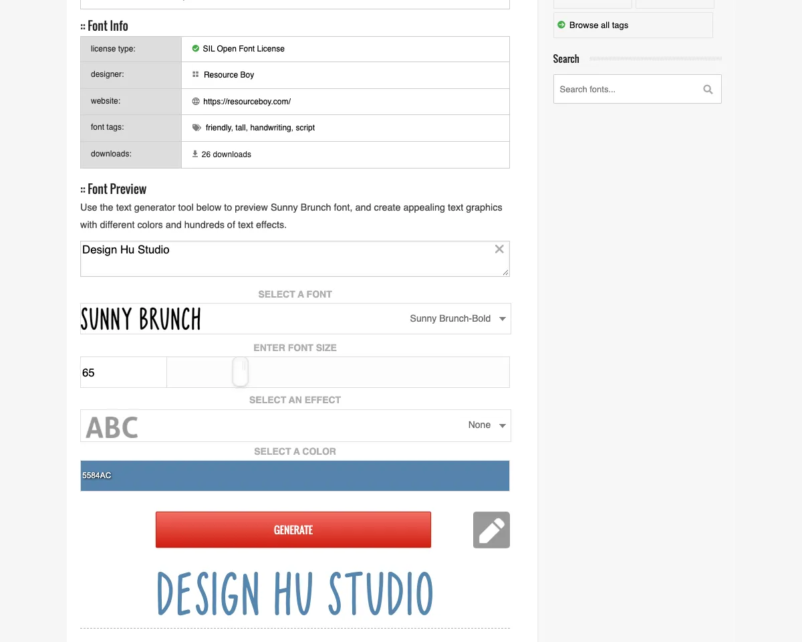Image resolution: width=802 pixels, height=642 pixels.
Task: Click the Browse all tags button
Action: [x=633, y=25]
